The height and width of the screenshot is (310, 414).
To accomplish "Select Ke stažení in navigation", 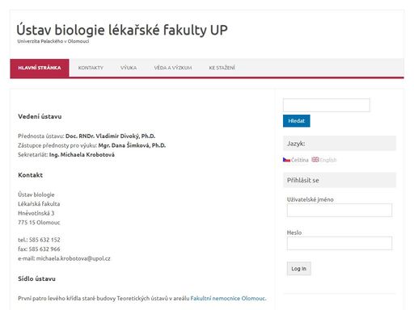I will pyautogui.click(x=222, y=68).
